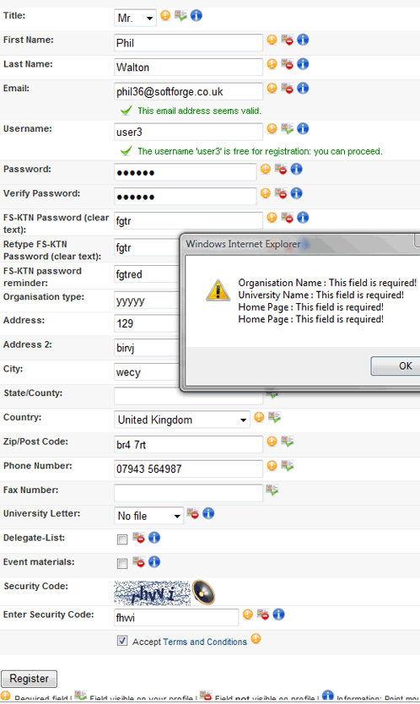Play the security code audio speaker icon
420x704 pixels.
204,593
